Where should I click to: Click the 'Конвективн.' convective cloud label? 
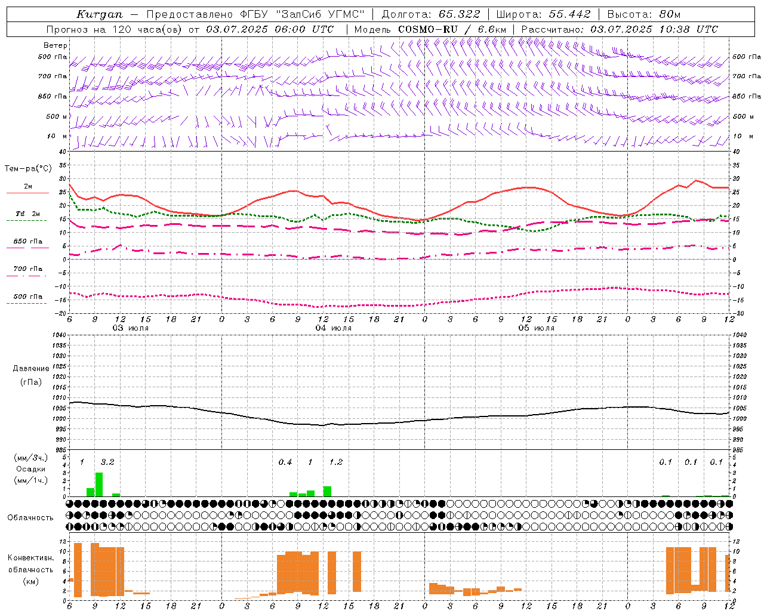(30, 558)
